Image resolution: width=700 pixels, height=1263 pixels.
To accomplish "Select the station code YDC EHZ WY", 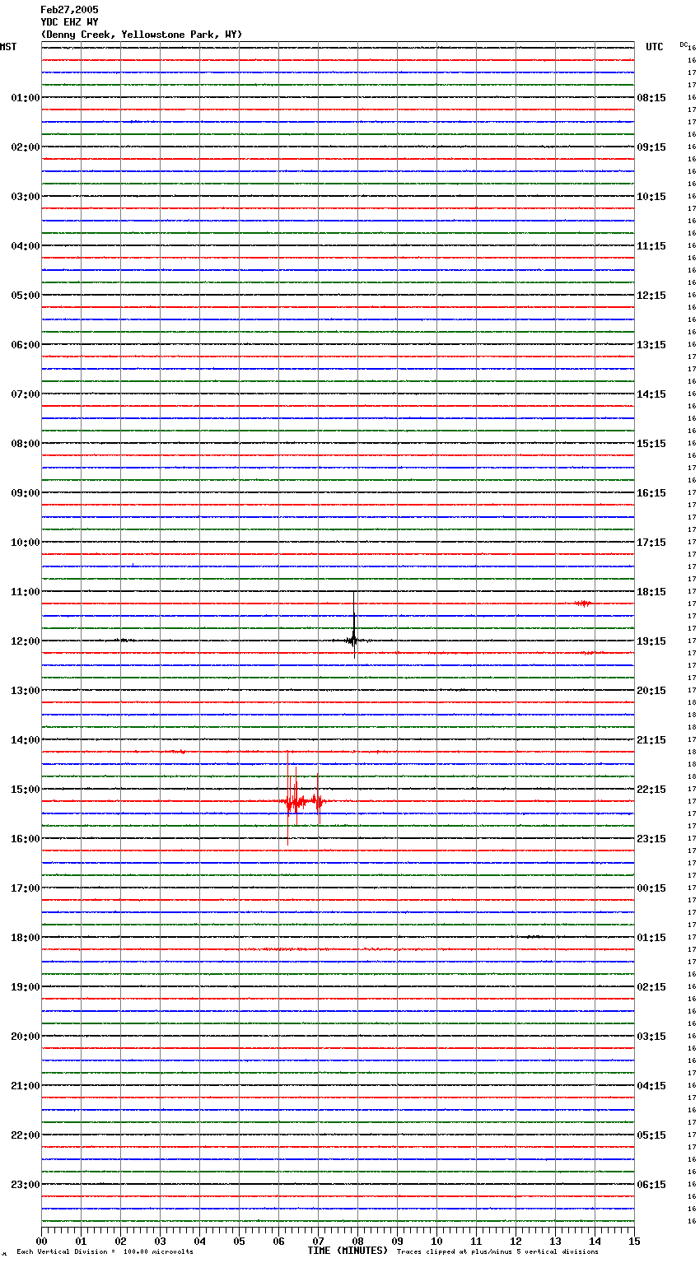I will pos(69,22).
